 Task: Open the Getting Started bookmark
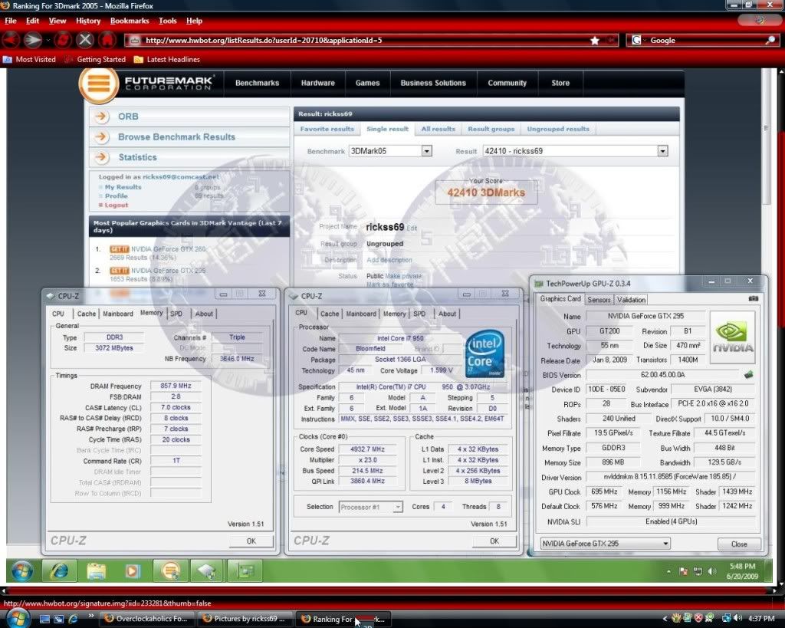point(95,59)
